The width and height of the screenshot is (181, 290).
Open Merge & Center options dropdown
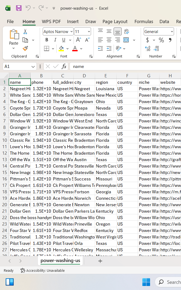[x=134, y=40]
